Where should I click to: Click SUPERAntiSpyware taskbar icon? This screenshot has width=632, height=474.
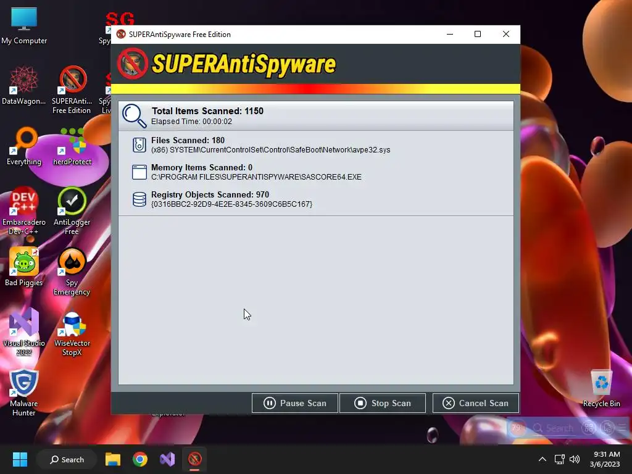[194, 459]
